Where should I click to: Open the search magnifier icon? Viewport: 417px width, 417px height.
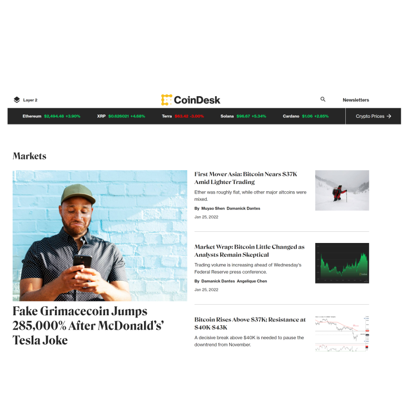click(x=323, y=100)
